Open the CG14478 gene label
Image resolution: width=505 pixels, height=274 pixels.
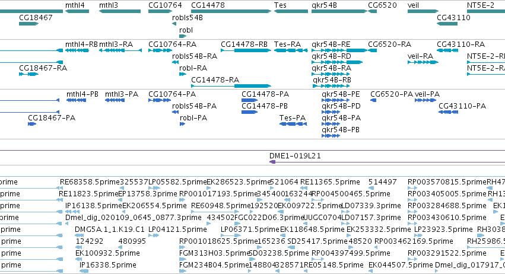point(208,5)
